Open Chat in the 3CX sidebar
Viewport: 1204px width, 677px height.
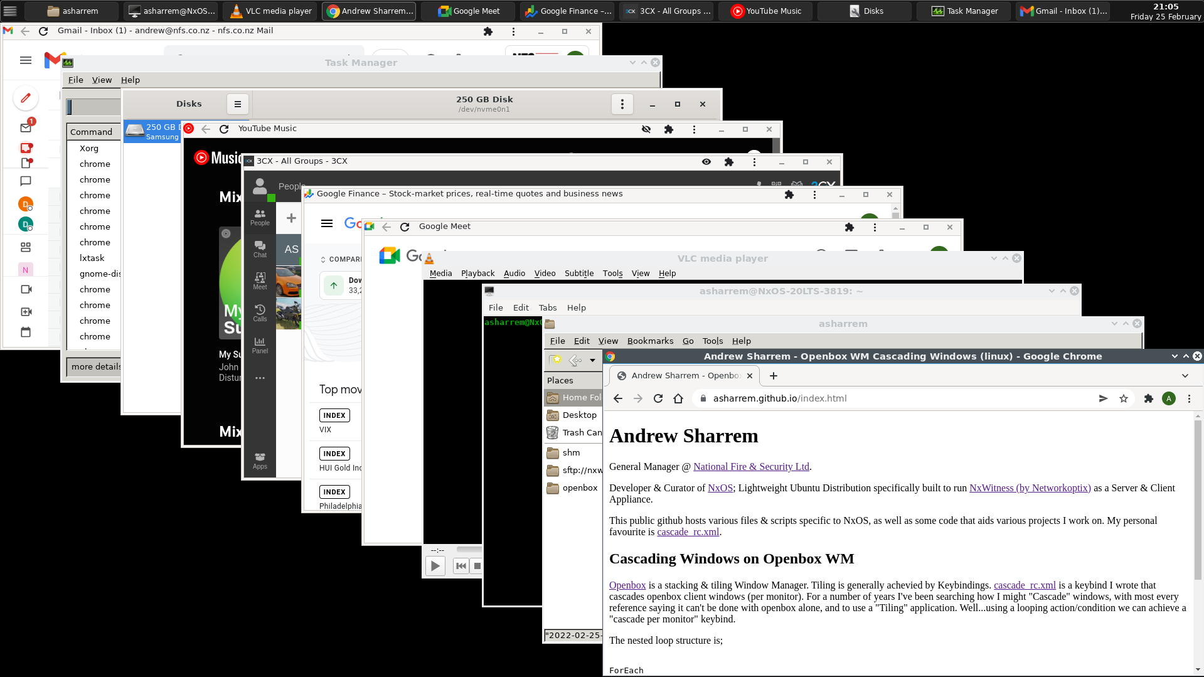pyautogui.click(x=260, y=249)
